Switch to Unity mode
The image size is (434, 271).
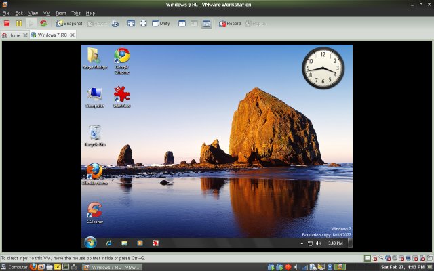click(161, 24)
